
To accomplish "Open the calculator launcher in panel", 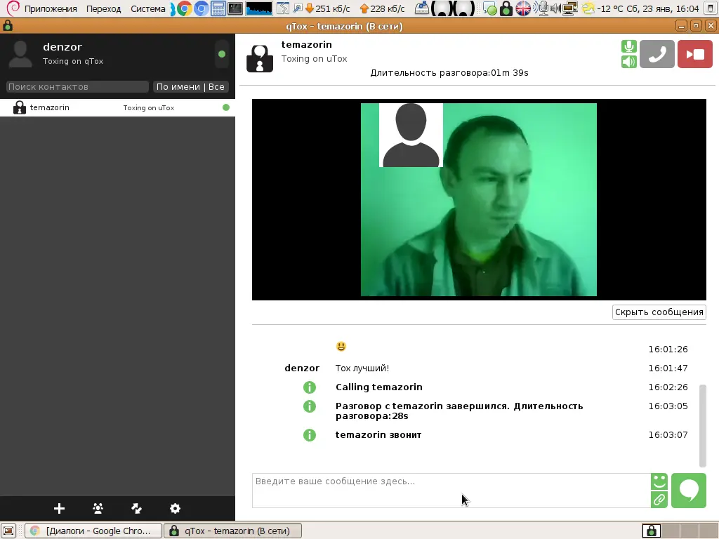I will pos(218,8).
